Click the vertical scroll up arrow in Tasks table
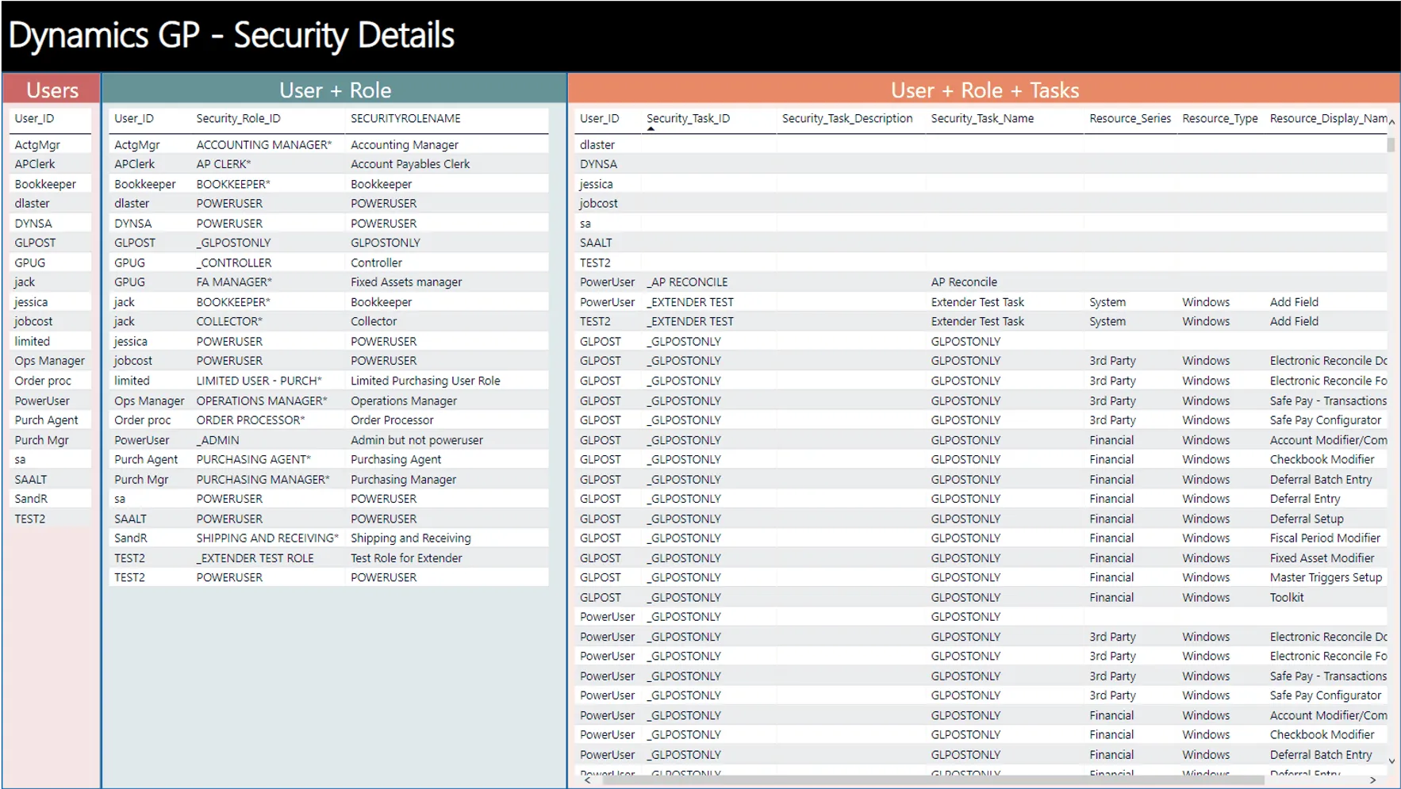This screenshot has height=789, width=1401. point(1391,121)
